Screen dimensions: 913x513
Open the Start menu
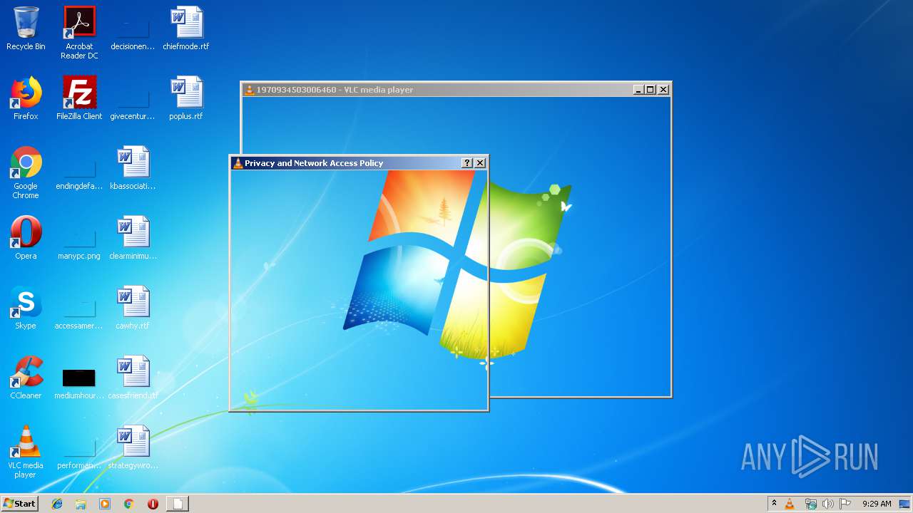click(19, 504)
